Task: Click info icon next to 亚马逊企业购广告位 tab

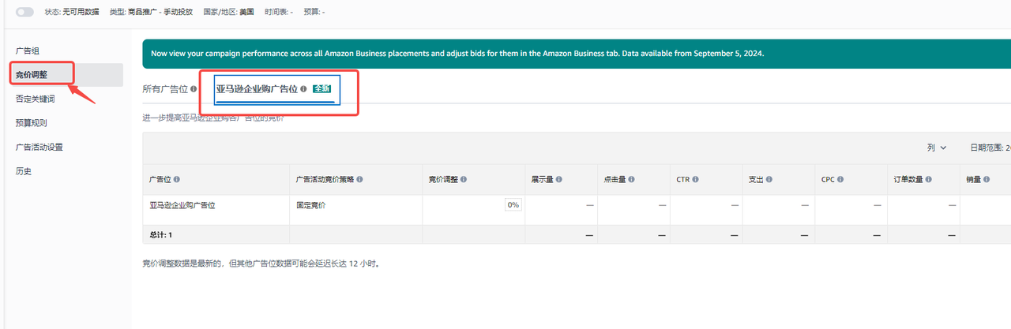Action: tap(303, 89)
